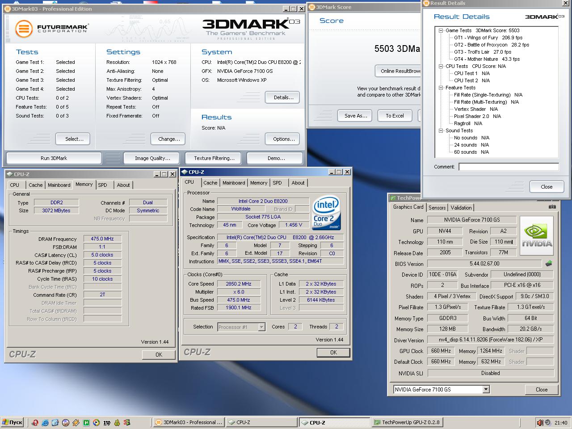The image size is (572, 429).
Task: Open Memory tab in front CPU-Z window
Action: tap(259, 183)
